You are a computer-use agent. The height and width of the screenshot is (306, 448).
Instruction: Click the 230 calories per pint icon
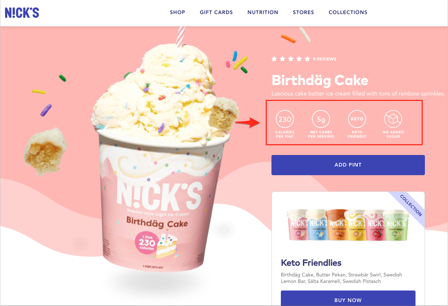[x=285, y=119]
